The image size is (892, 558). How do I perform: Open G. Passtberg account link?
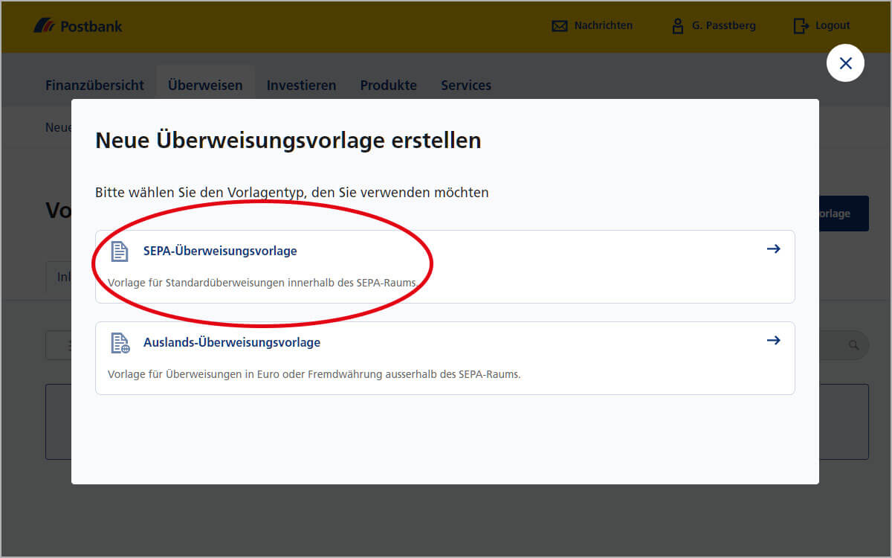coord(723,25)
